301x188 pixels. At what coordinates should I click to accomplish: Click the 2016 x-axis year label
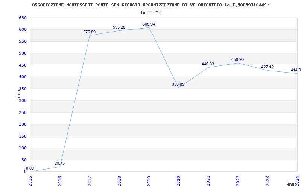60,181
